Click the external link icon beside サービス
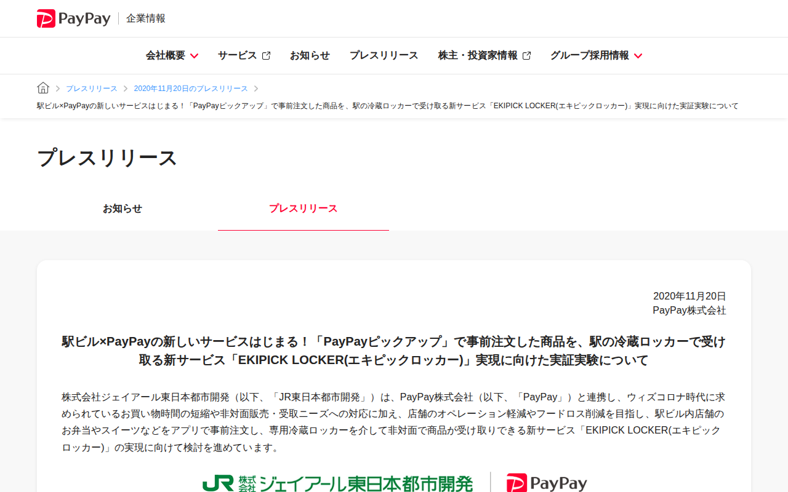 click(266, 56)
